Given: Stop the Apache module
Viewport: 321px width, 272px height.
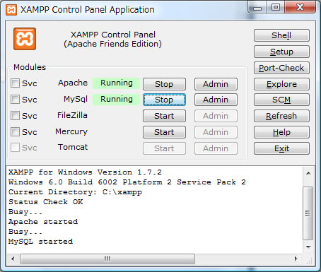Looking at the screenshot, I should (164, 84).
